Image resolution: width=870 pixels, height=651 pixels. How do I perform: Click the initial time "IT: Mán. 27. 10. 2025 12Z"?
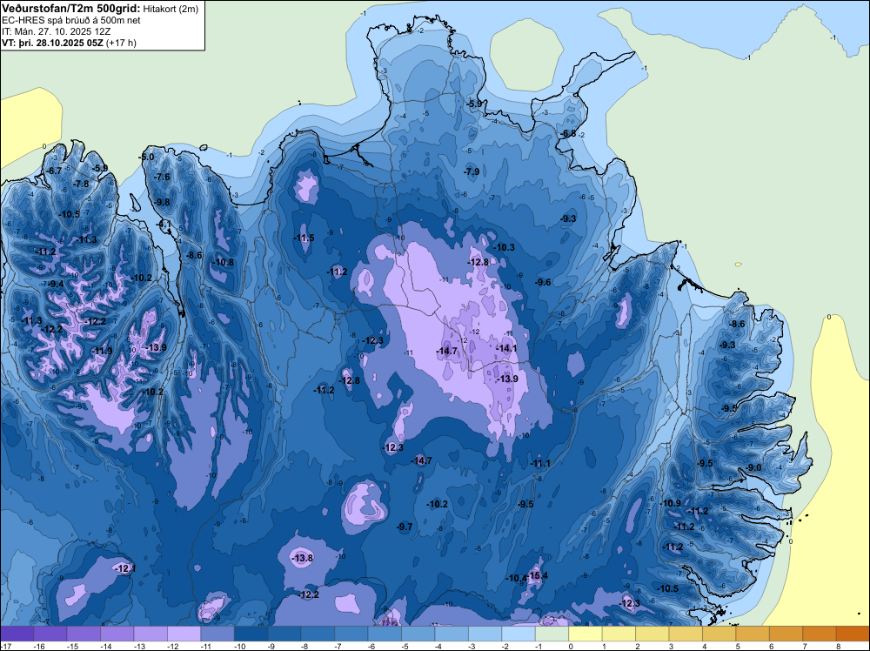pyautogui.click(x=56, y=31)
